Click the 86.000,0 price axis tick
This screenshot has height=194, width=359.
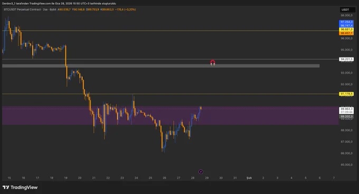pyautogui.click(x=347, y=153)
